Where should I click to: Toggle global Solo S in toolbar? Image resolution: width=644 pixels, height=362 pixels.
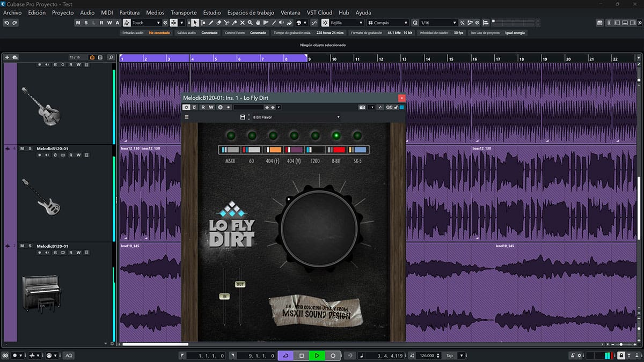pyautogui.click(x=86, y=23)
